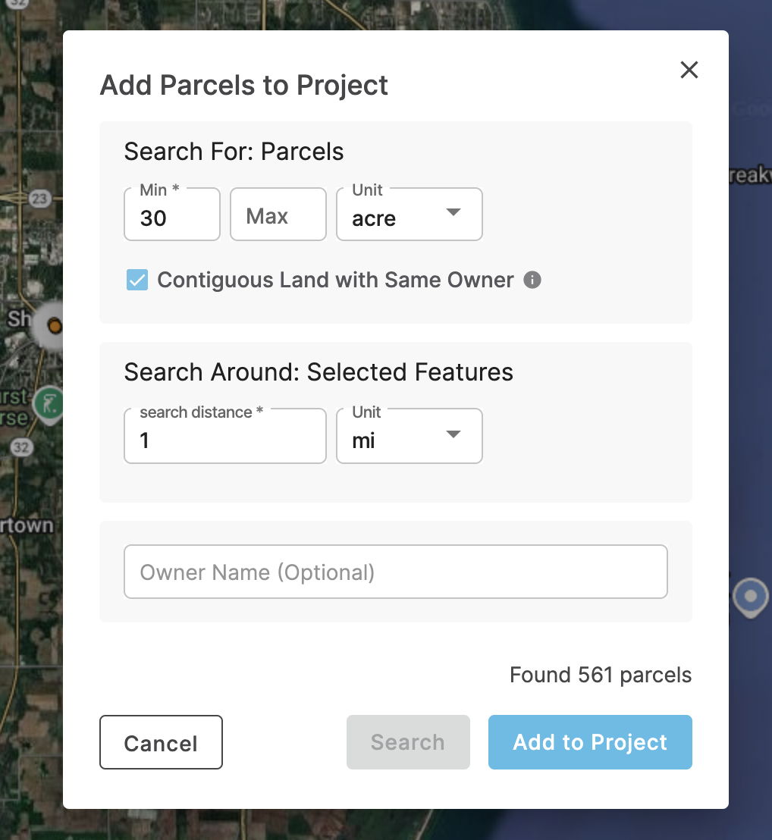Close the Add Parcels to Project dialog
Viewport: 772px width, 840px height.
tap(689, 70)
